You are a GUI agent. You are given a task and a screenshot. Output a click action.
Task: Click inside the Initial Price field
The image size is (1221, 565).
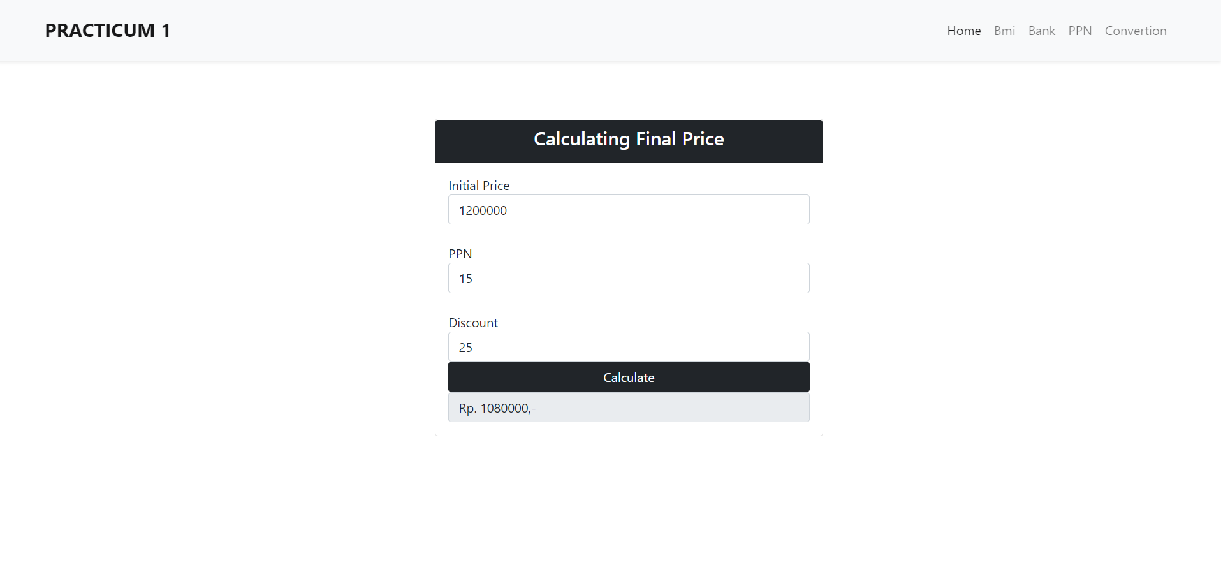tap(629, 209)
